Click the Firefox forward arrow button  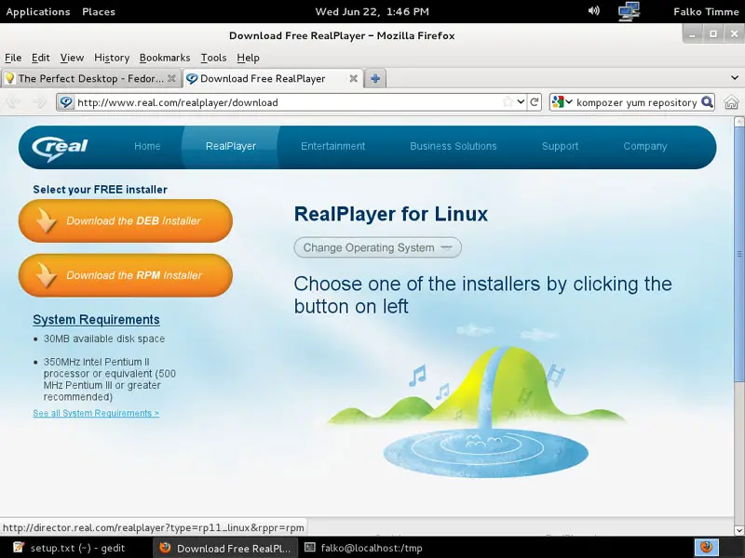coord(40,102)
